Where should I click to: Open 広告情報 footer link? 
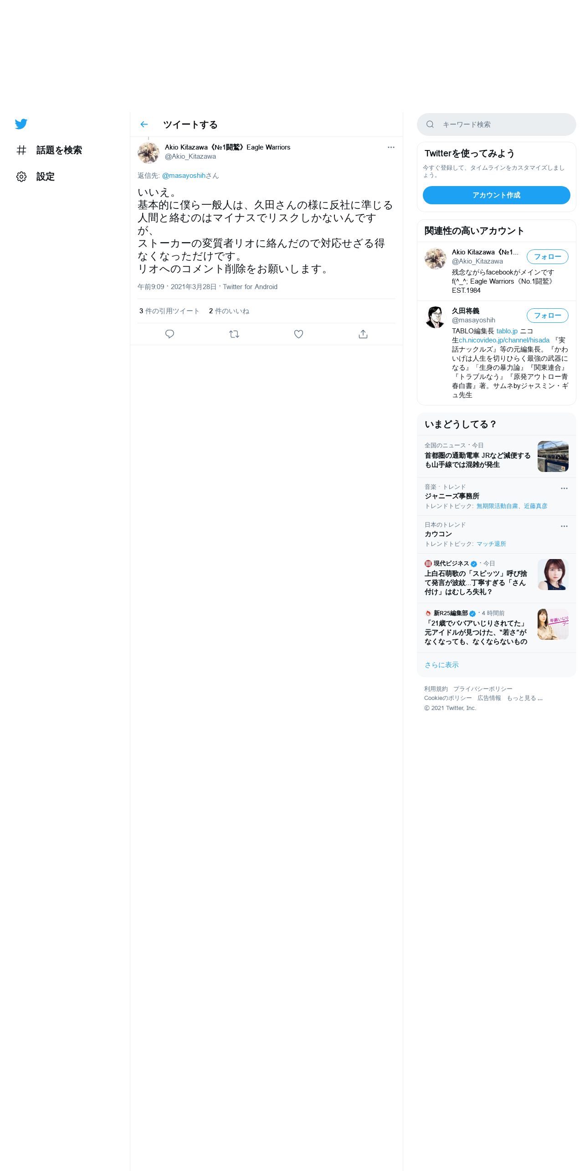489,698
